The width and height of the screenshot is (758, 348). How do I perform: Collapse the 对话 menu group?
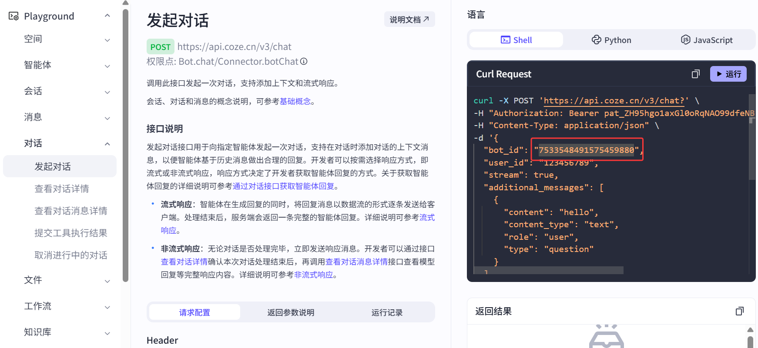tap(107, 144)
